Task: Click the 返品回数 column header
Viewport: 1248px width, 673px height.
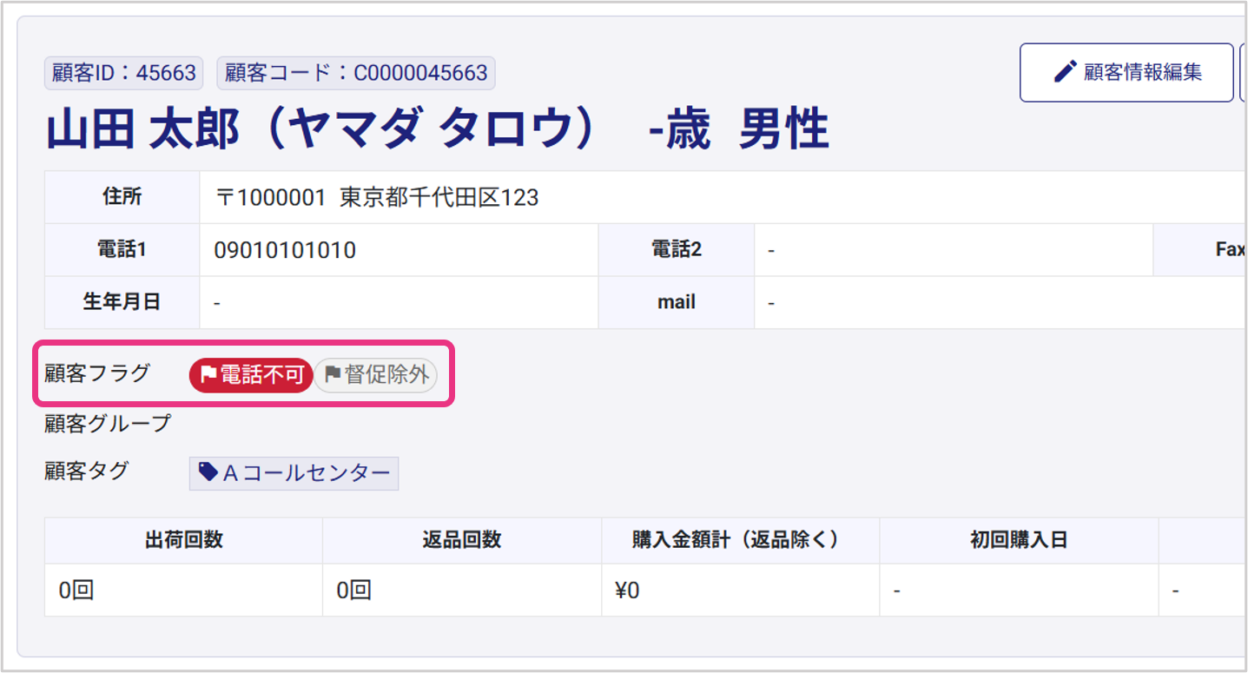Action: click(x=461, y=540)
